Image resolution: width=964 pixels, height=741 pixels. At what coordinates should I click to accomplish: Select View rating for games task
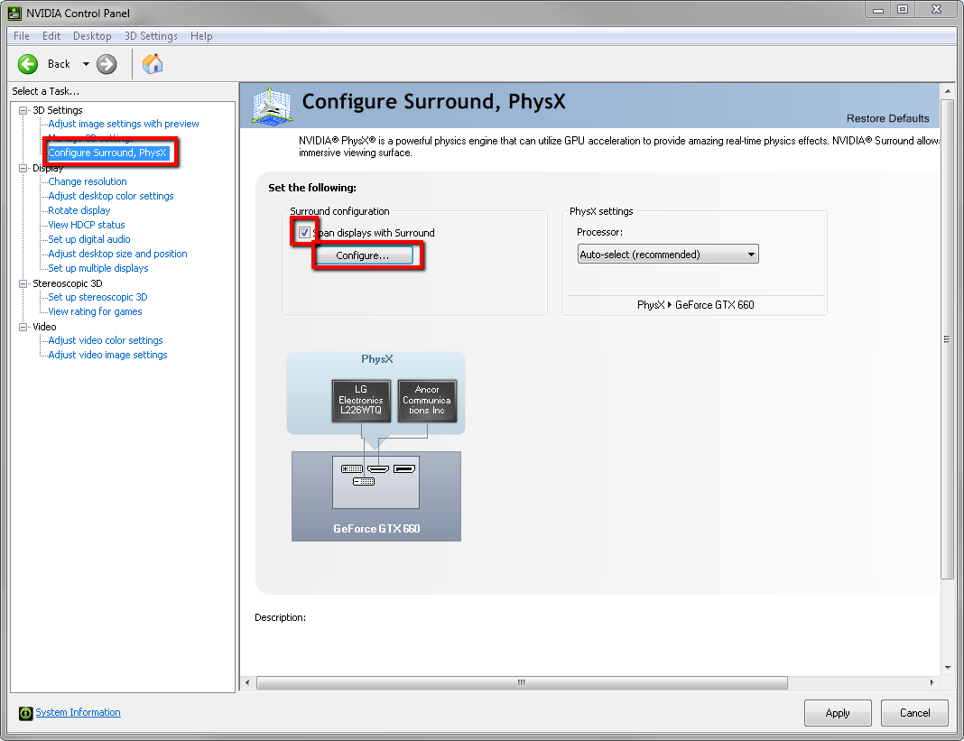coord(96,311)
